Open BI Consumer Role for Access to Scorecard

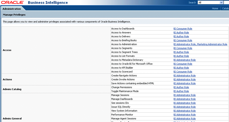click(183, 72)
